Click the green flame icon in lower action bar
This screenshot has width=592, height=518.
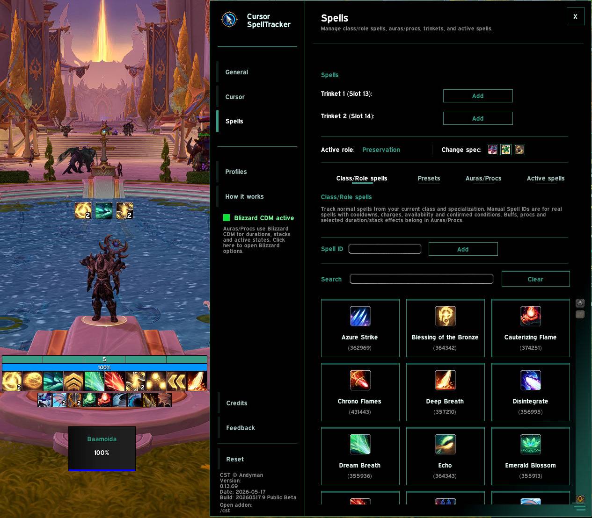pos(89,400)
